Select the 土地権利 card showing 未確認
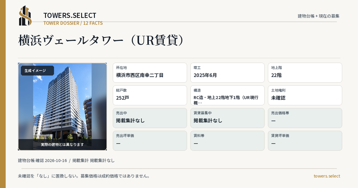 coord(305,95)
